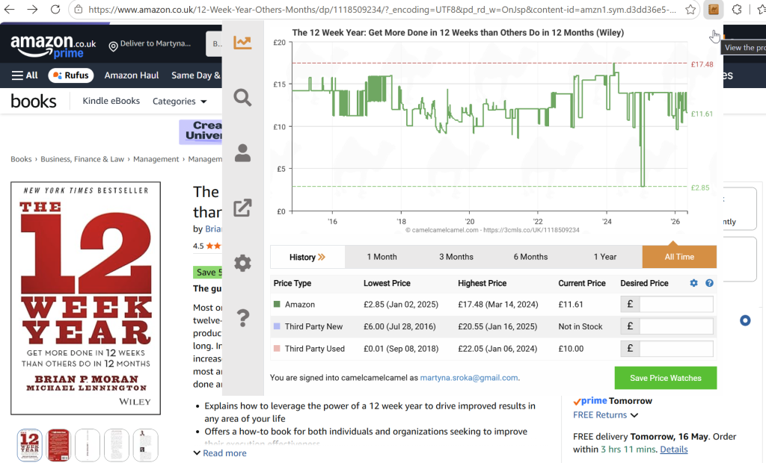Open delivery Details link
This screenshot has width=766, height=463.
coord(674,450)
